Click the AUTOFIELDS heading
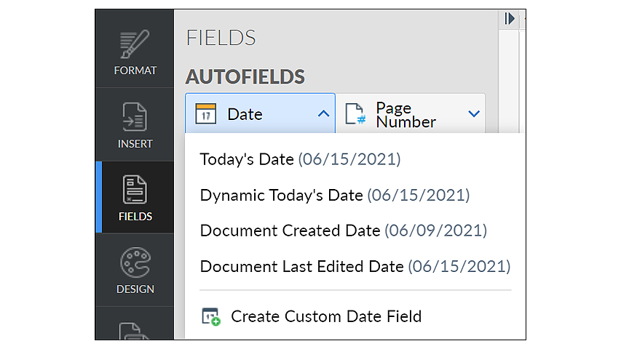Image resolution: width=621 pixels, height=349 pixels. 245,77
